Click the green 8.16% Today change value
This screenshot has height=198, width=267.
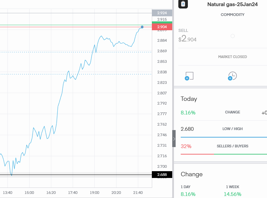[188, 112]
